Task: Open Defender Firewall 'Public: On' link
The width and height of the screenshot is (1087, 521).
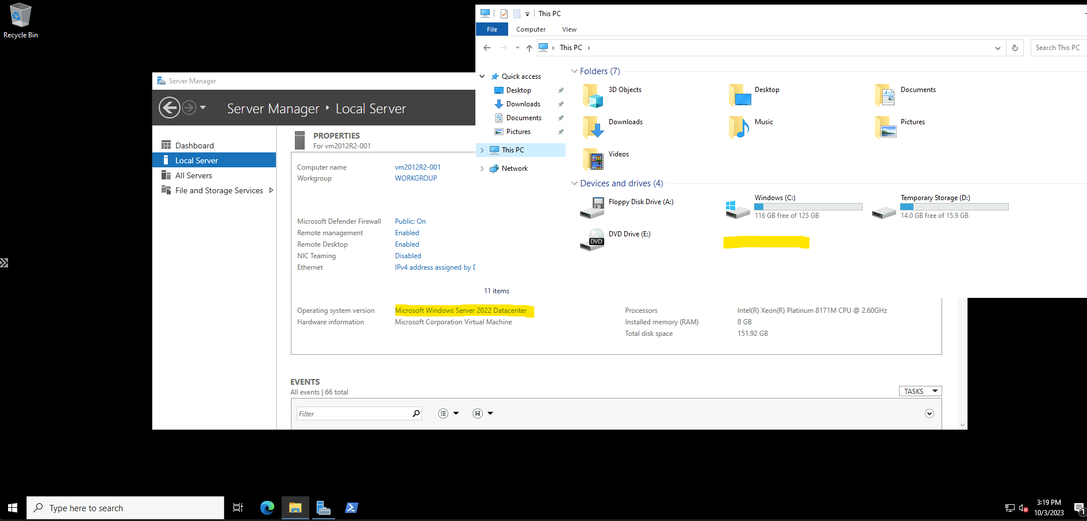Action: click(410, 221)
